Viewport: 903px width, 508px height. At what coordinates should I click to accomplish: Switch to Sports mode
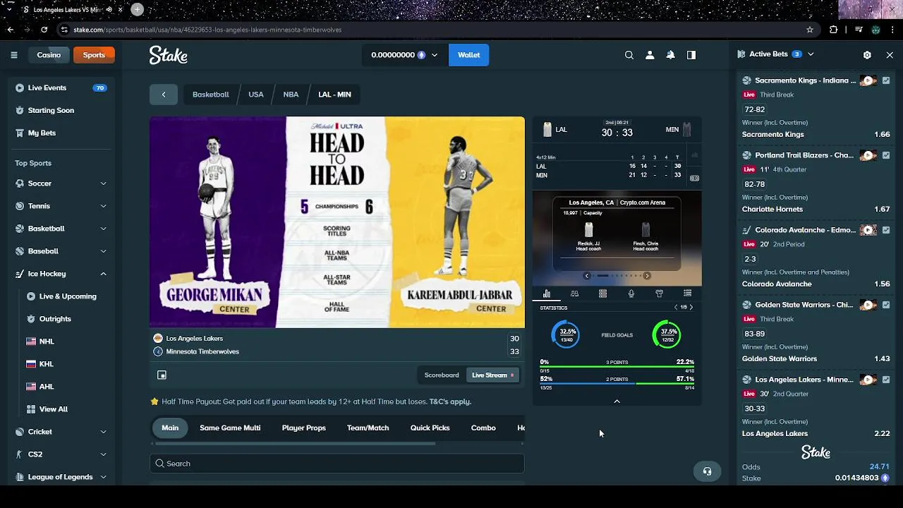pyautogui.click(x=94, y=55)
